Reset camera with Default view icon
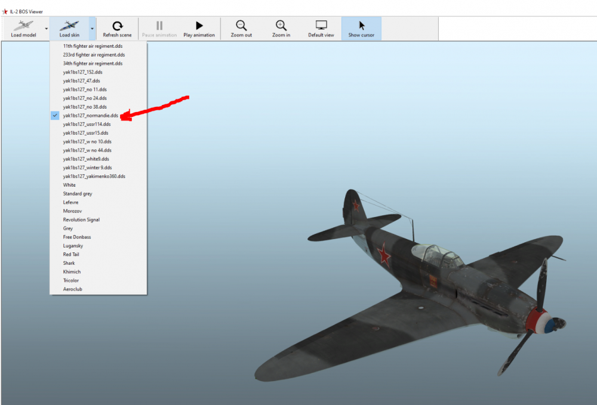This screenshot has width=597, height=405. 321,26
